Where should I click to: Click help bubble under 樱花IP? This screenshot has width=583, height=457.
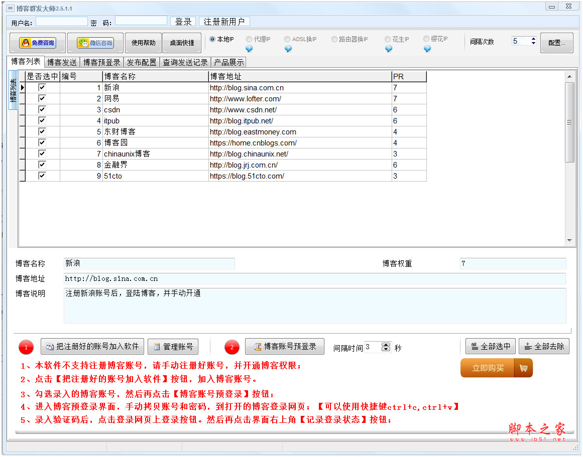click(427, 49)
